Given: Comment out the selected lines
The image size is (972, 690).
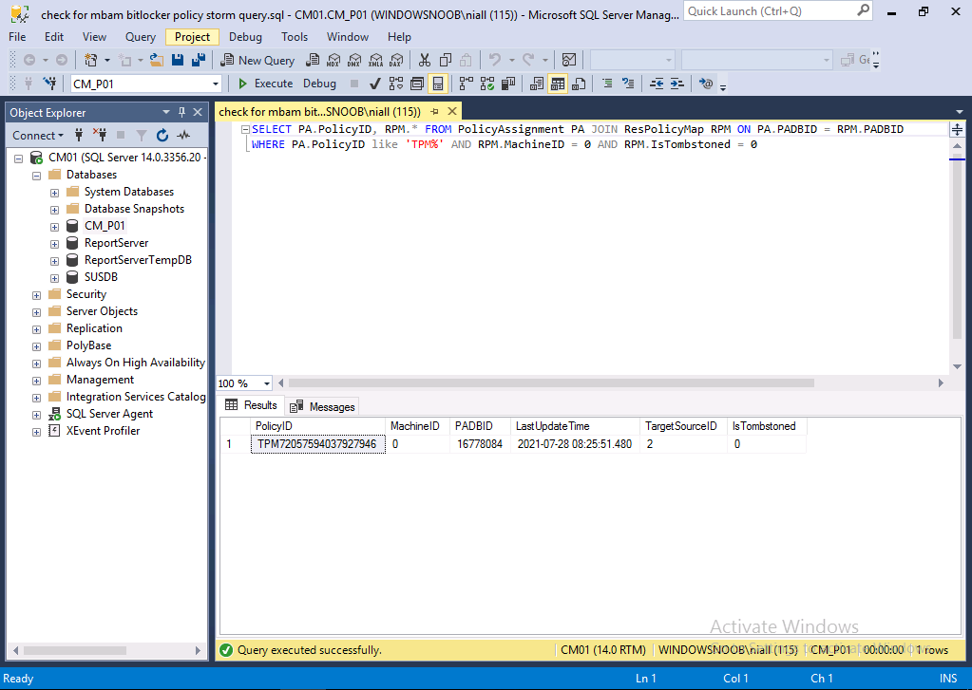Looking at the screenshot, I should point(607,83).
